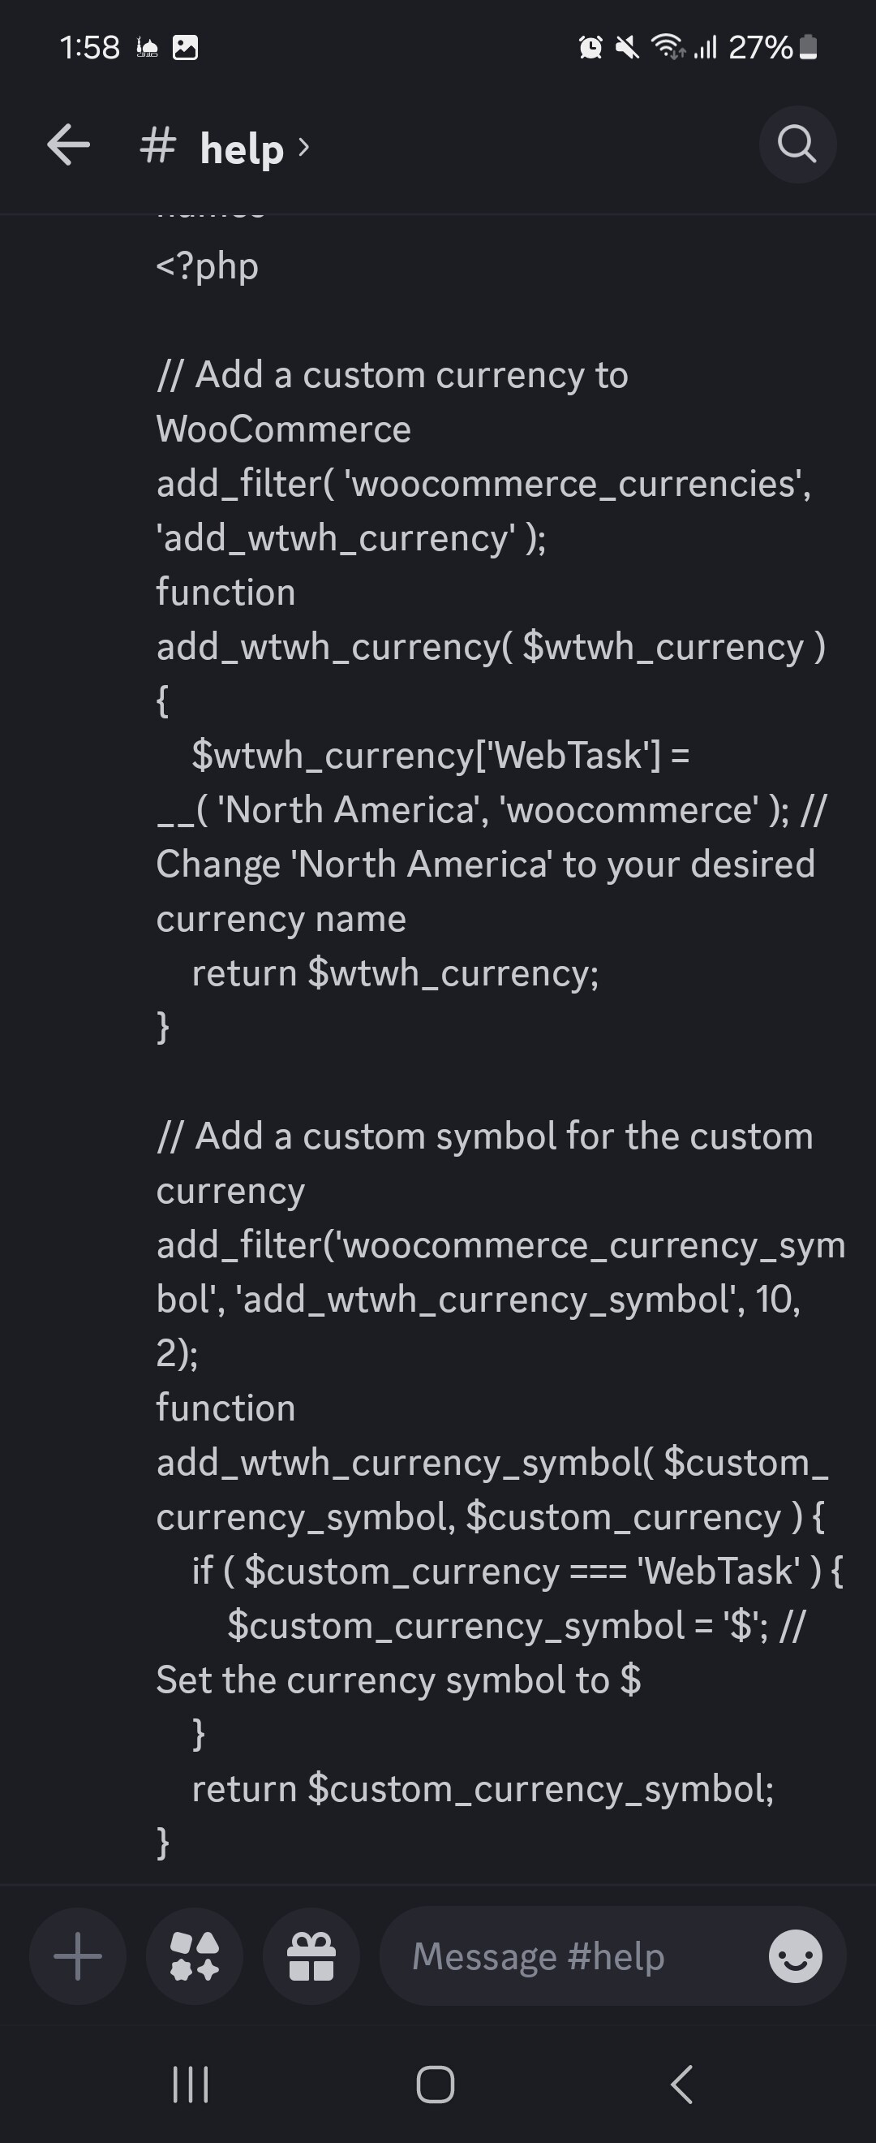Open the apps launcher icon
Image resolution: width=876 pixels, height=2143 pixels.
195,1955
